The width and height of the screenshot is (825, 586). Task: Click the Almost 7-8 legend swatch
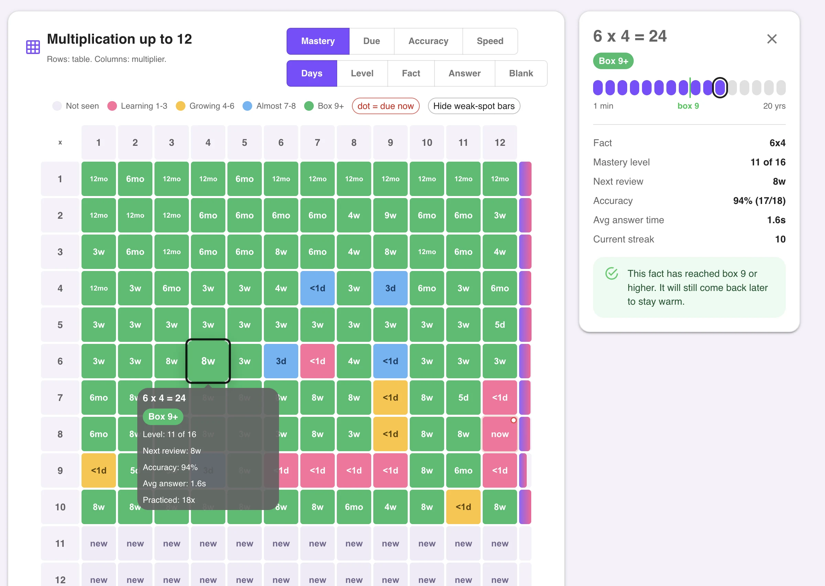pos(247,106)
